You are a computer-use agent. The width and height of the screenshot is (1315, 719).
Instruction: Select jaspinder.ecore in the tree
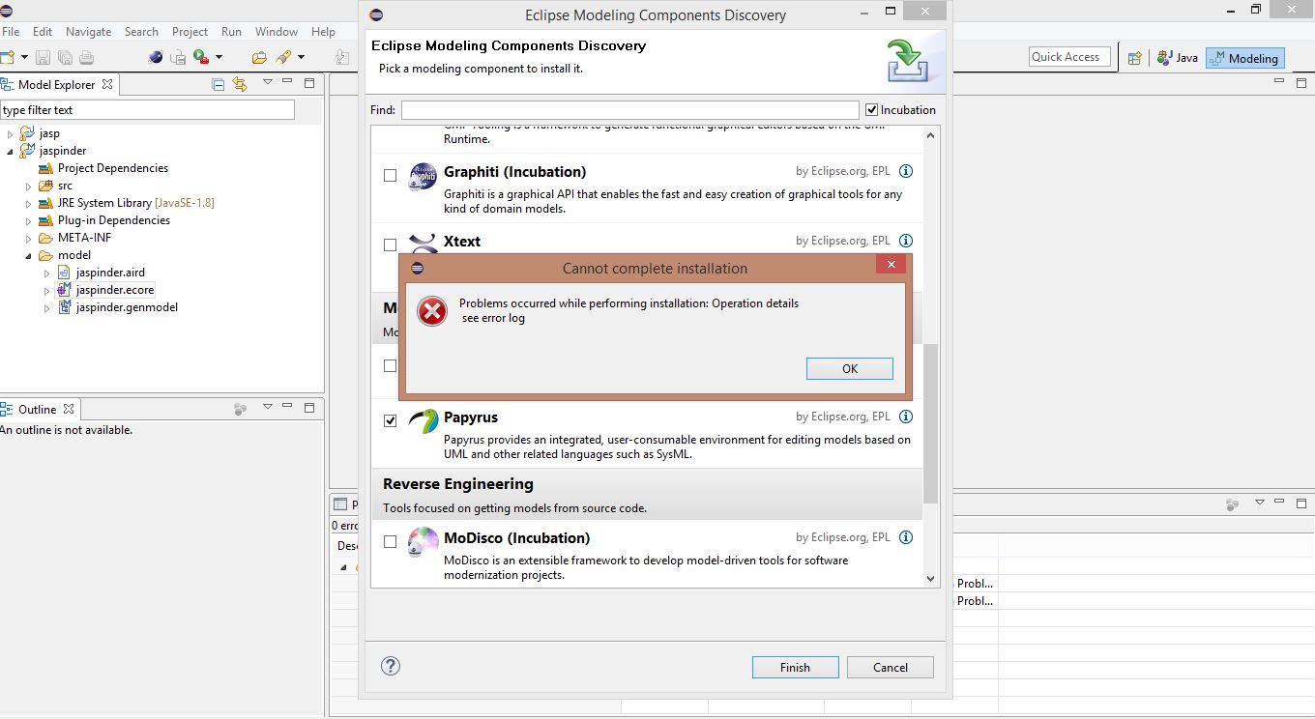pos(115,290)
